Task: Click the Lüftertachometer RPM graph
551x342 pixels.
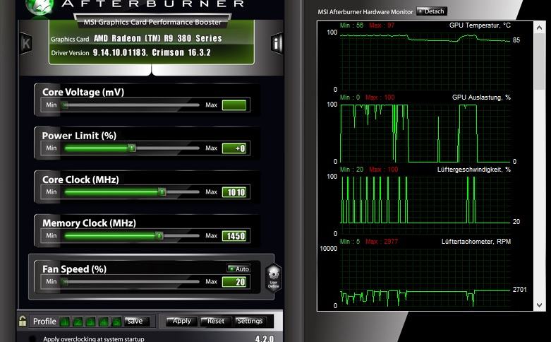Action: [425, 277]
